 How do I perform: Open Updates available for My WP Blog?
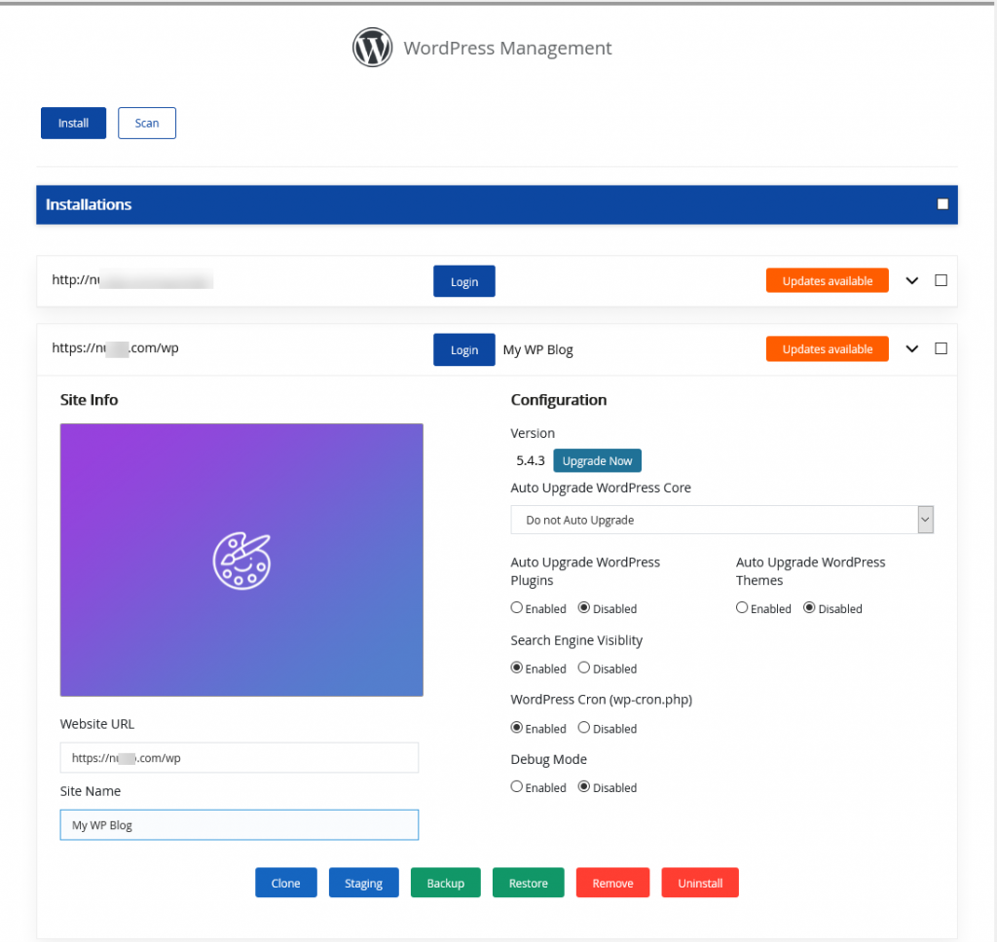tap(828, 348)
